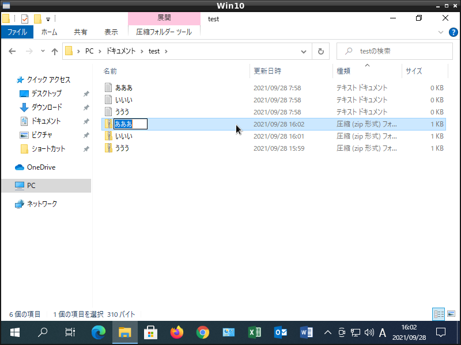Sort by the 更新日時 column header
This screenshot has height=345, width=461.
291,71
